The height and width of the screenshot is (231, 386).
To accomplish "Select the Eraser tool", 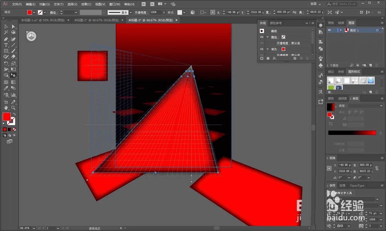I will click(x=13, y=57).
